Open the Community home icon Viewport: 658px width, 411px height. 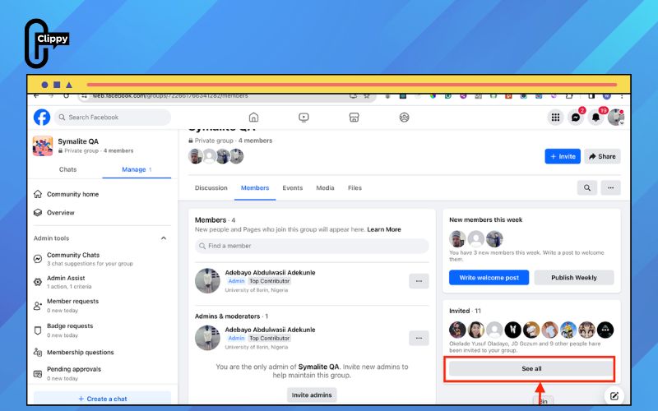38,194
